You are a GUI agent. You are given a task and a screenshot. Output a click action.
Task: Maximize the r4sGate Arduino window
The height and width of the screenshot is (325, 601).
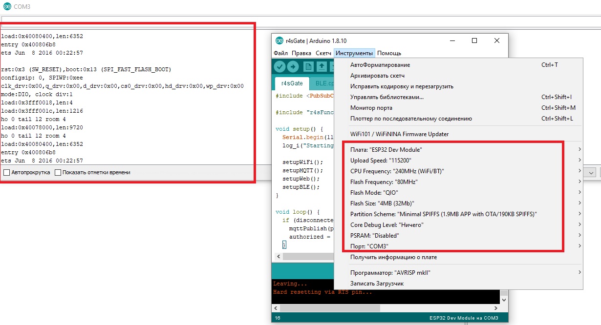click(x=474, y=41)
